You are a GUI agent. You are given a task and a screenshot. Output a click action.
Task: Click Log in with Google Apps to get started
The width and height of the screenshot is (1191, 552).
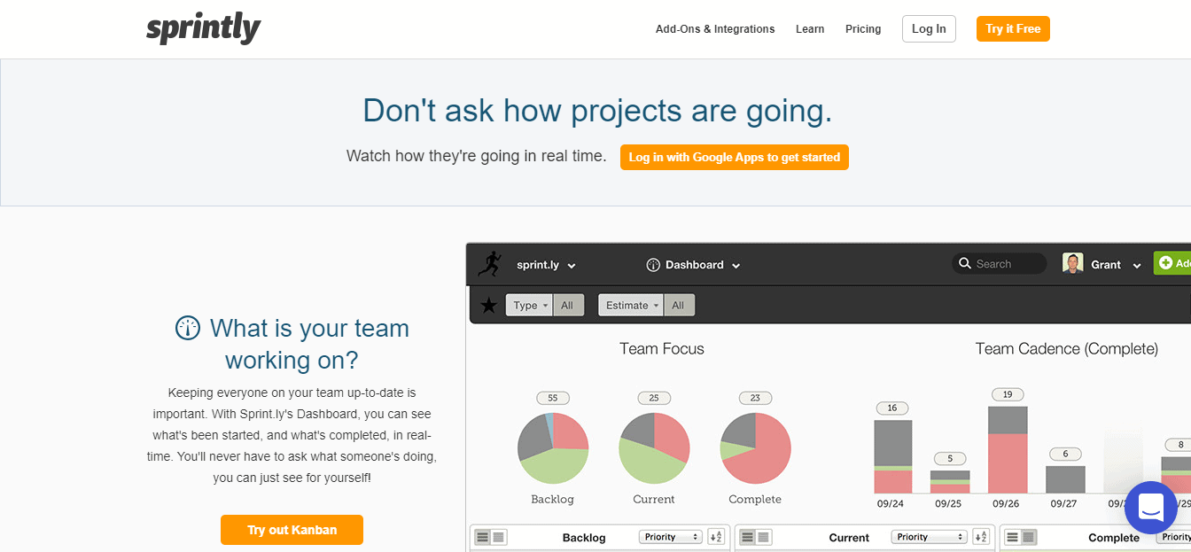click(735, 158)
